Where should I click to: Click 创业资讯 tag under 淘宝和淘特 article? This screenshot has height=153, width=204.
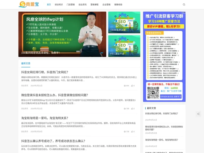tap(25, 131)
